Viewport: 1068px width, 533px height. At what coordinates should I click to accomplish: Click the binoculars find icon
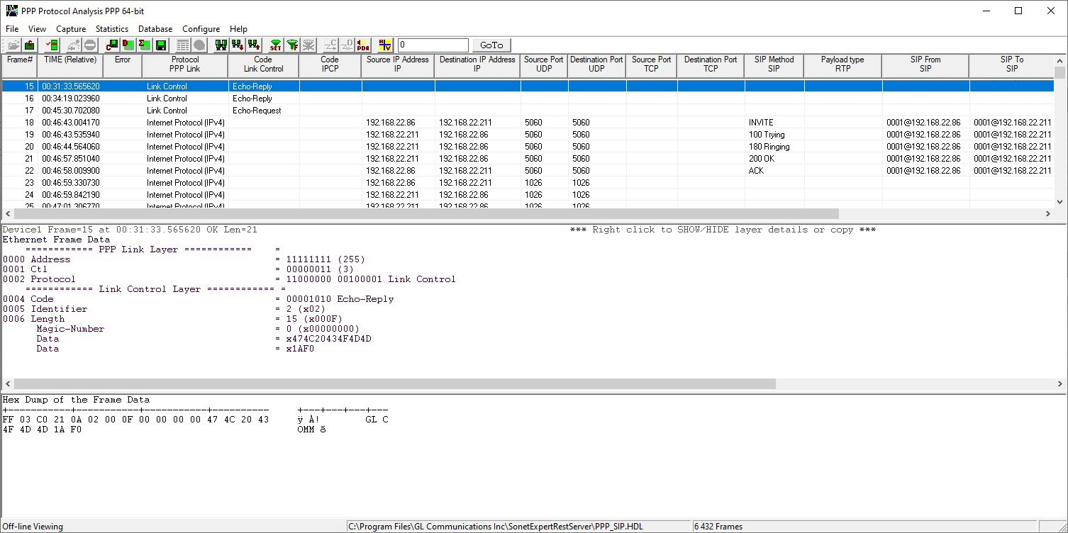pos(221,45)
